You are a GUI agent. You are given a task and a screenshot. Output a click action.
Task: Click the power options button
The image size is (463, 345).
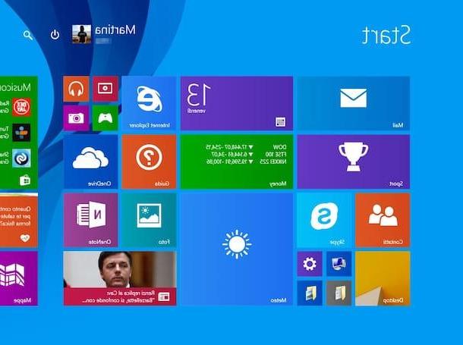tap(55, 35)
